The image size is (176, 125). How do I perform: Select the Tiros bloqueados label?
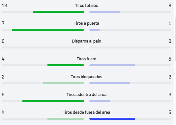tap(86, 77)
